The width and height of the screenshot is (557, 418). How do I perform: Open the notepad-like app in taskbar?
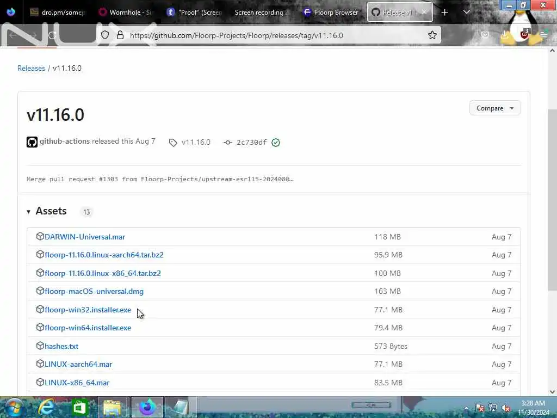coord(181,407)
